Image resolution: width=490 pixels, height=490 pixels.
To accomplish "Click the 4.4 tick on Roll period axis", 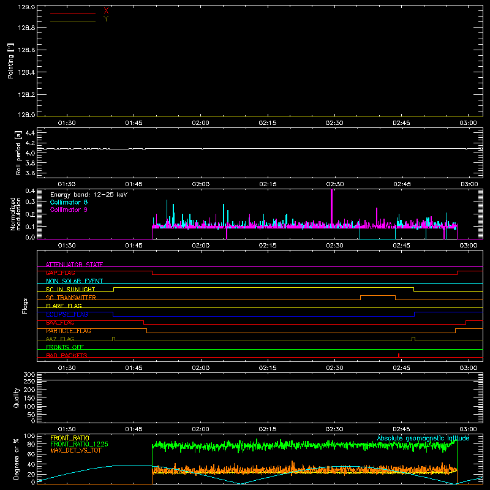I will coord(30,133).
